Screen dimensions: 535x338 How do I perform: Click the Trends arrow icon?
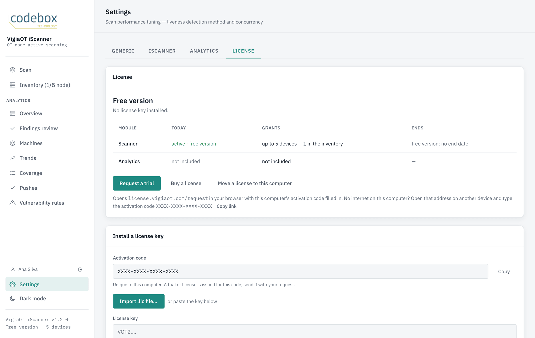13,158
